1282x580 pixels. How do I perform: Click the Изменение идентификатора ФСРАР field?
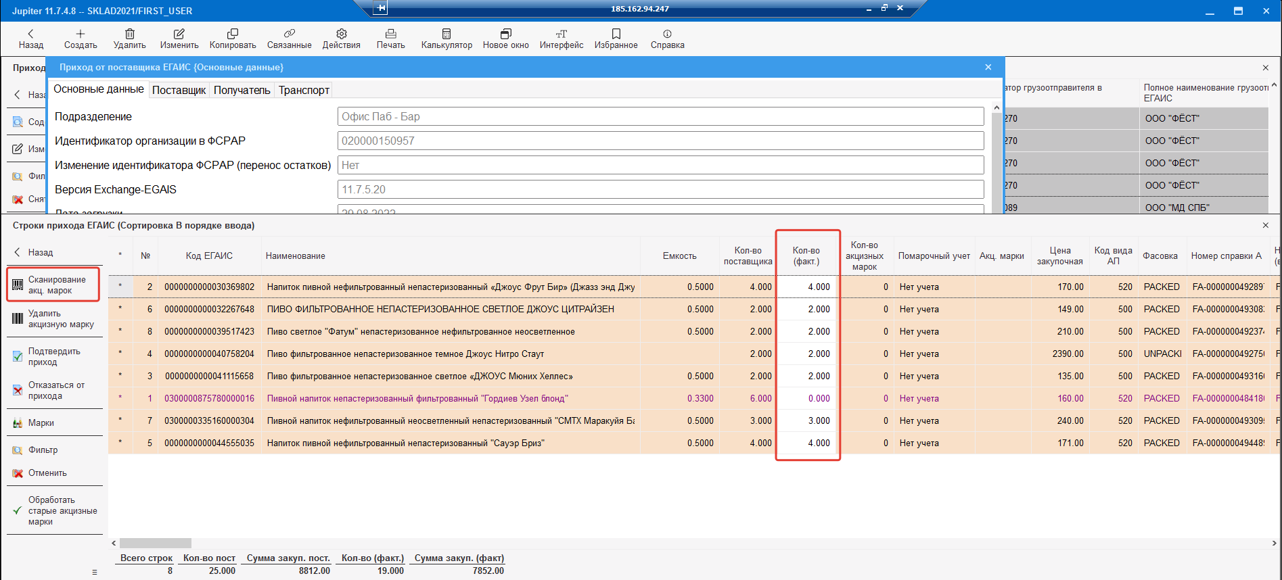pos(660,165)
